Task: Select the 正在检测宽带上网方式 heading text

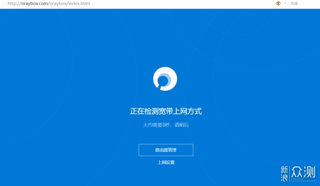Action: pos(166,111)
